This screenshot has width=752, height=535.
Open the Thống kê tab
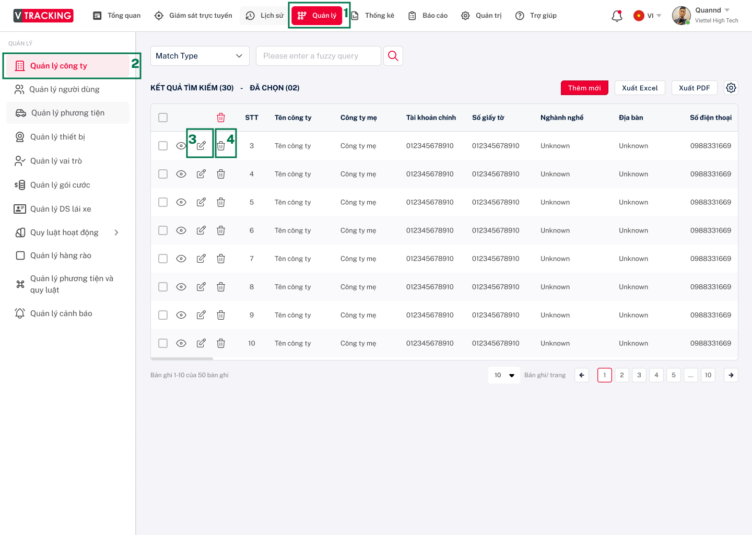[373, 16]
